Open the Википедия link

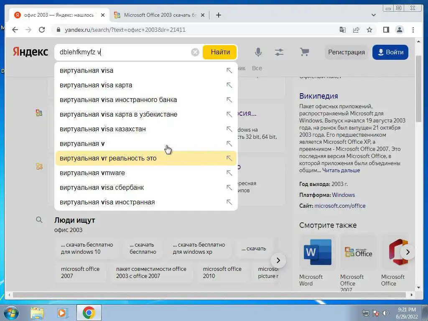pyautogui.click(x=318, y=96)
